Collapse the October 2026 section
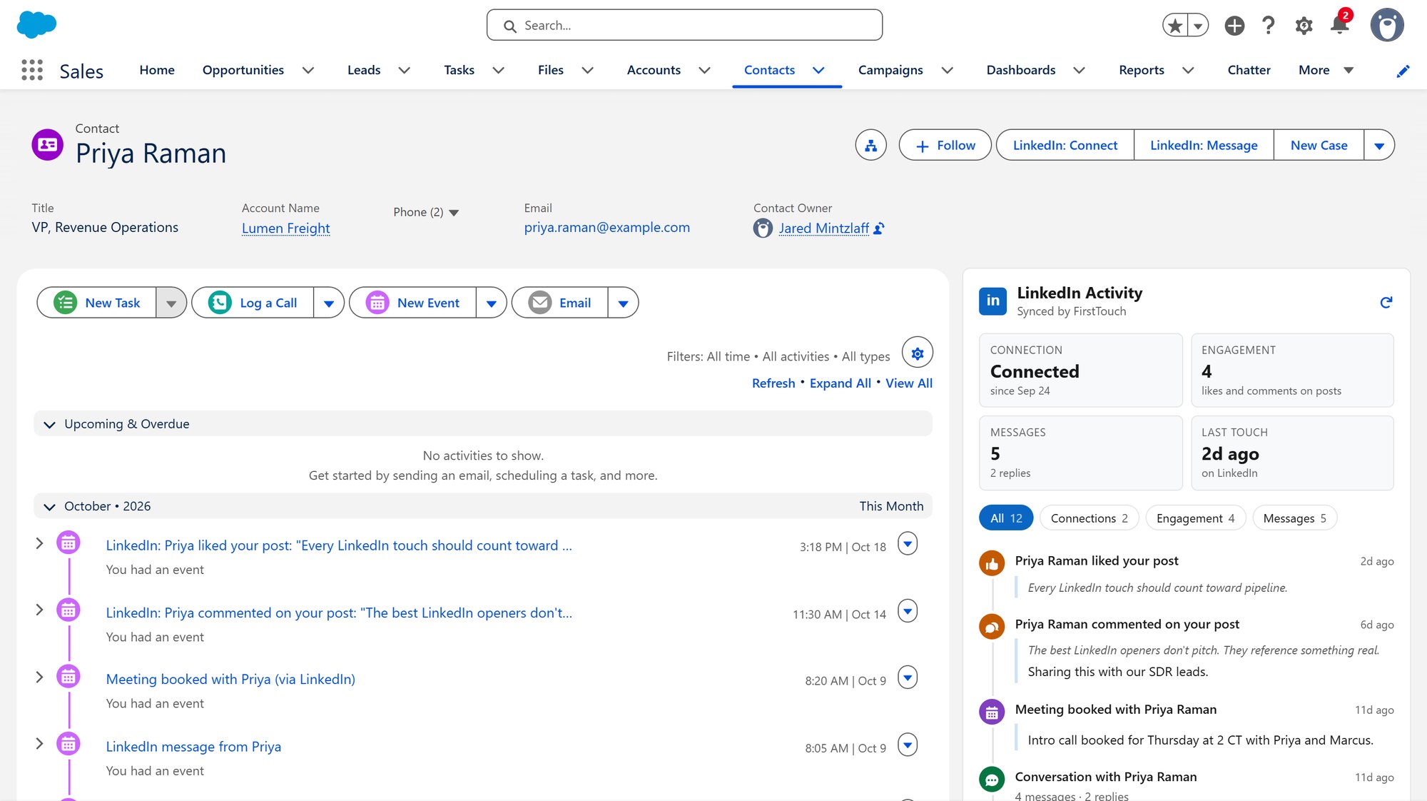1427x801 pixels. (x=49, y=507)
